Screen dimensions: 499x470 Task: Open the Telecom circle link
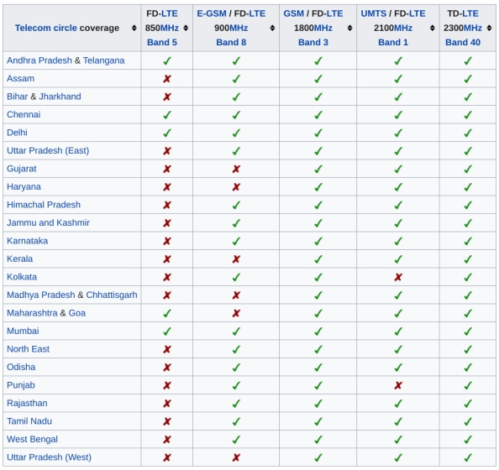46,28
